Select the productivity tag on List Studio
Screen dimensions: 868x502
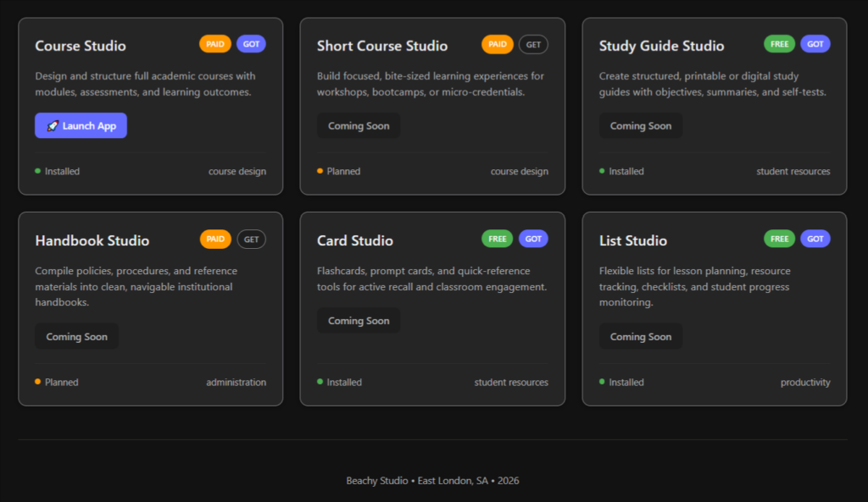tap(804, 383)
